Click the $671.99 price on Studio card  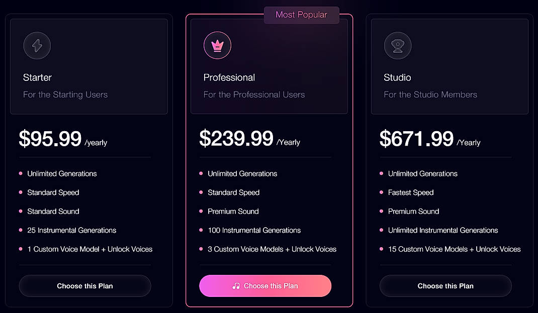tap(417, 139)
